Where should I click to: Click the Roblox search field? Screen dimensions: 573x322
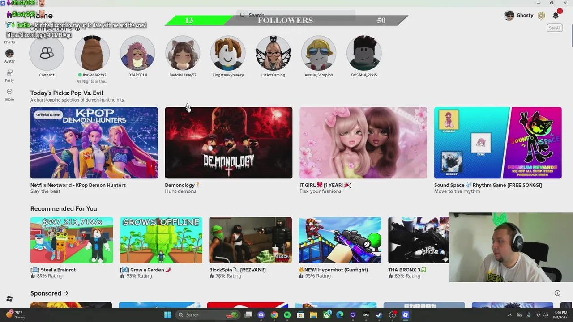(x=296, y=15)
